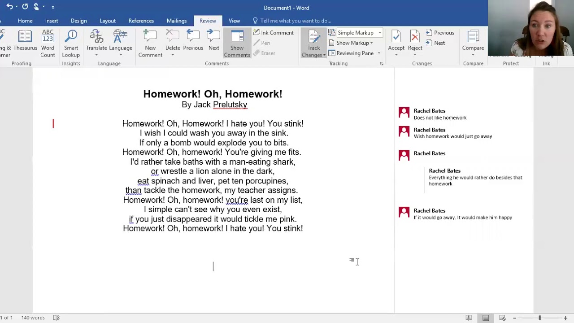Switch to the Layout tab
Screen dimensions: 574x323
coord(108,21)
